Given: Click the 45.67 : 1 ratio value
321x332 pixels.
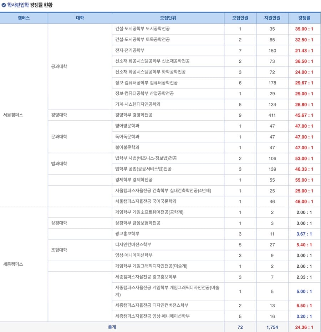Looking at the screenshot, I should [304, 115].
